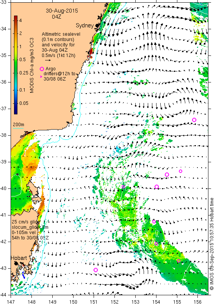Click the blue glider track near Hobart
The height and width of the screenshot is (304, 216).
[23, 275]
